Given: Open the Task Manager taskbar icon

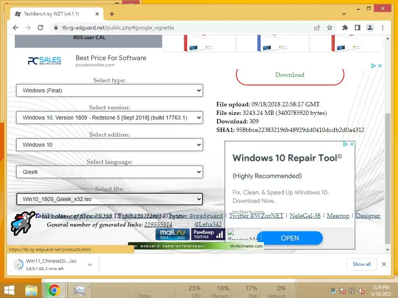Looking at the screenshot, I should [79, 290].
